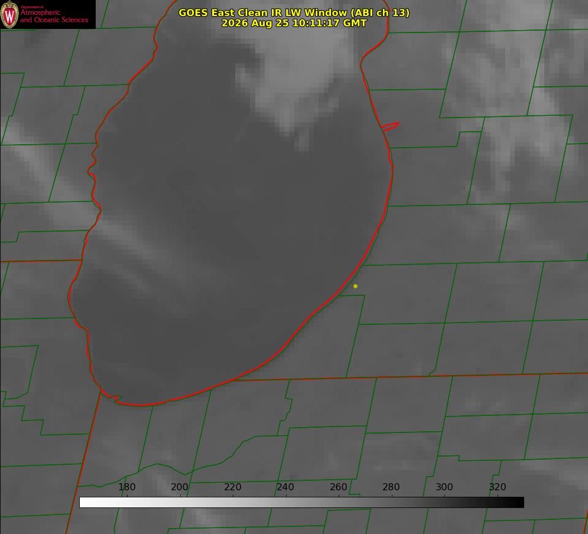The height and width of the screenshot is (534, 588).
Task: Click the 240 tick label on the colorbar
Action: coord(285,487)
